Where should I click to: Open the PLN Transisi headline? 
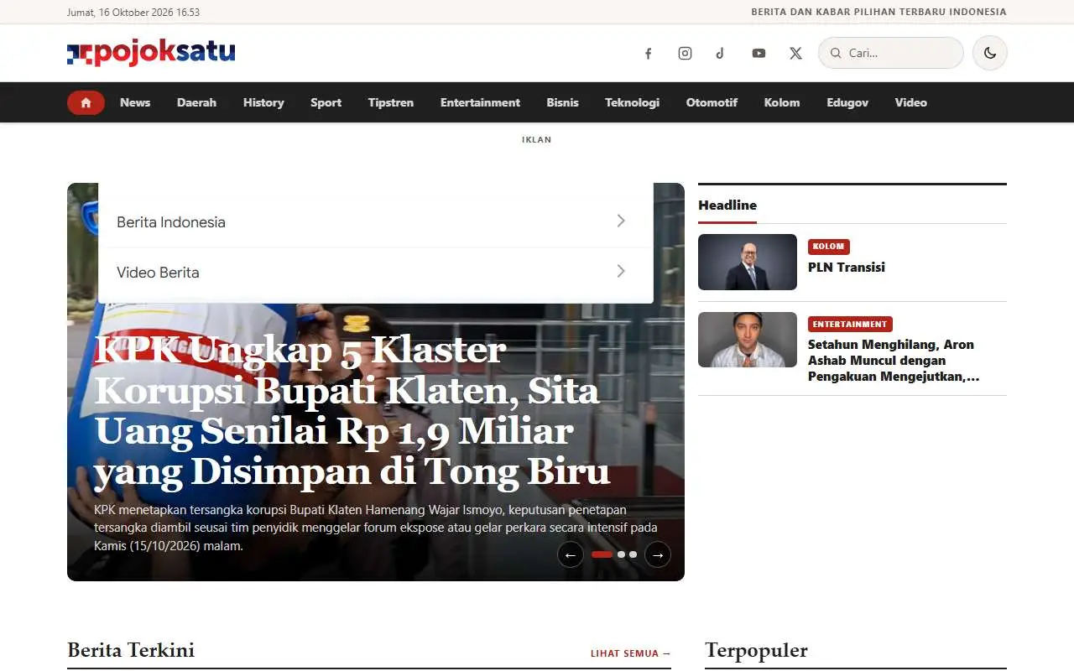click(847, 268)
